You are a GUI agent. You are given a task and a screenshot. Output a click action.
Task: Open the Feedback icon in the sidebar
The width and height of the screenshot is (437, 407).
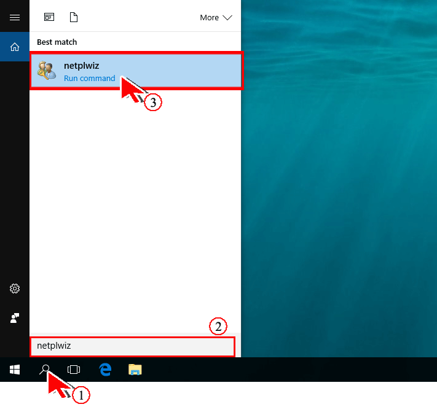coord(15,318)
